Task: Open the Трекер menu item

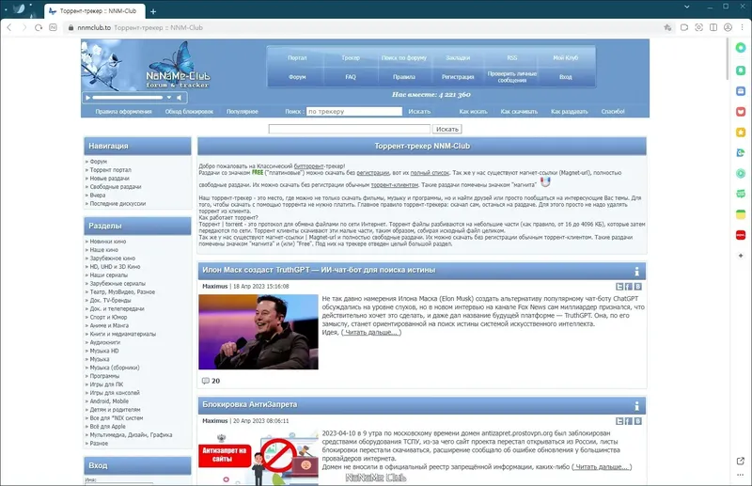Action: pyautogui.click(x=351, y=57)
